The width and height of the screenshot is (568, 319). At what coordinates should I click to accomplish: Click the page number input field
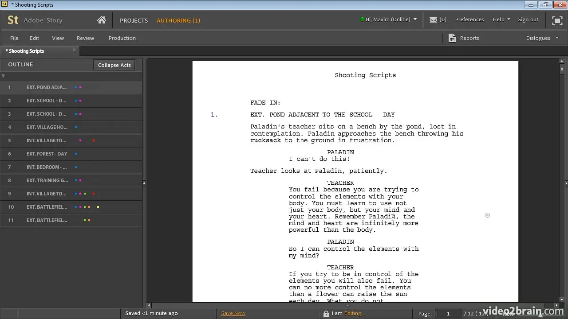pos(449,314)
